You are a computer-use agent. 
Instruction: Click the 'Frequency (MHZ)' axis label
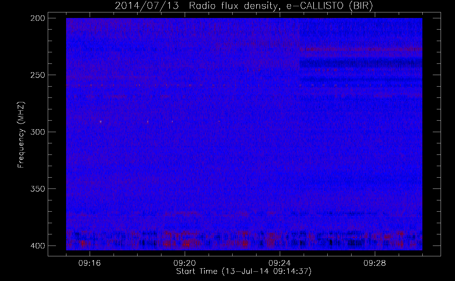(21, 135)
